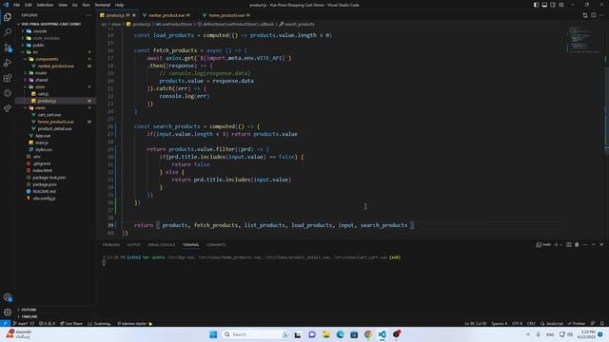Click errors and warnings count in status bar
609x342 pixels.
pos(47,323)
